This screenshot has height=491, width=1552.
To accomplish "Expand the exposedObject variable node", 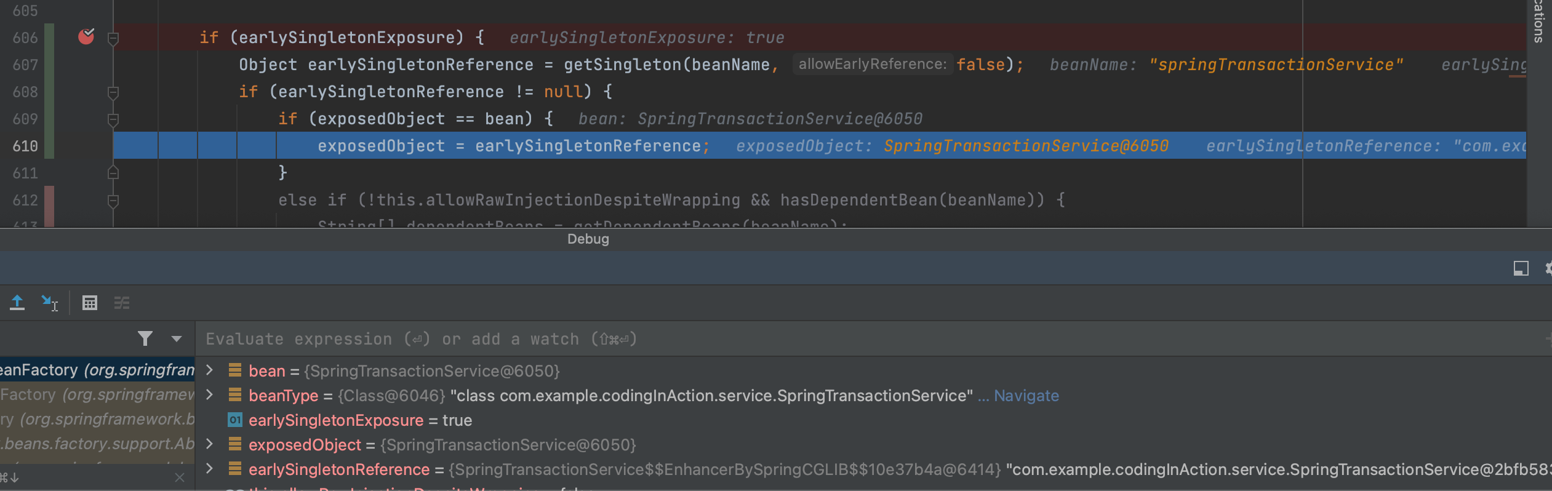I will (x=210, y=444).
